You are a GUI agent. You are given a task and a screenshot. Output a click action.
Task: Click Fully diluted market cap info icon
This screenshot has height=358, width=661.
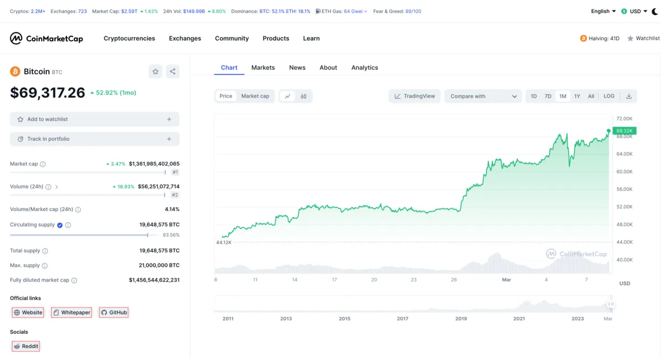[74, 280]
